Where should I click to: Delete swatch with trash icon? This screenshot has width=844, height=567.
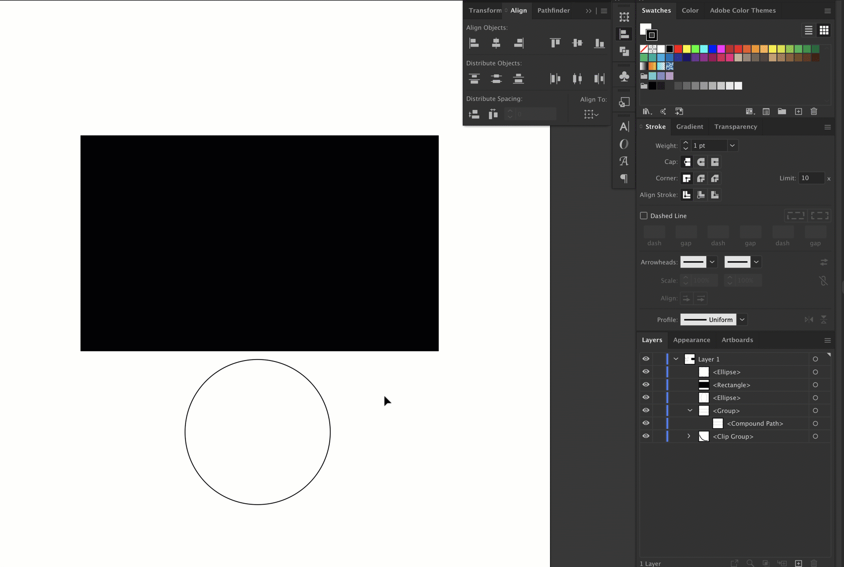tap(814, 111)
